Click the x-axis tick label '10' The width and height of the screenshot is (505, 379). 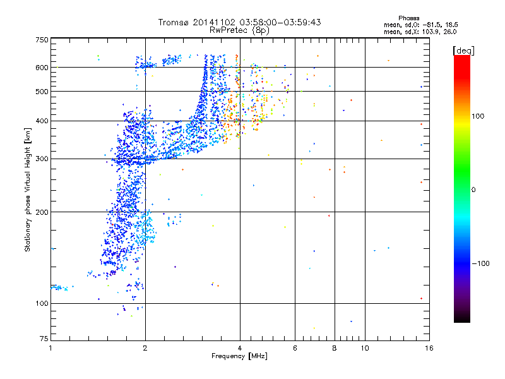pos(365,348)
